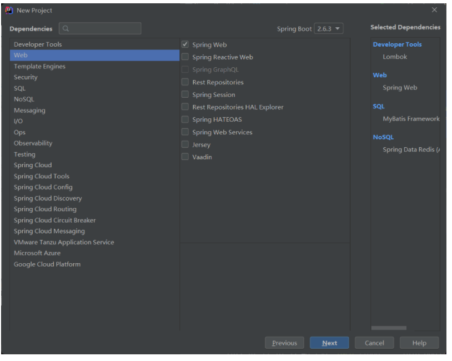The height and width of the screenshot is (361, 452).
Task: Click the Selected Dependencies horizontal scrollbar
Action: [x=389, y=328]
